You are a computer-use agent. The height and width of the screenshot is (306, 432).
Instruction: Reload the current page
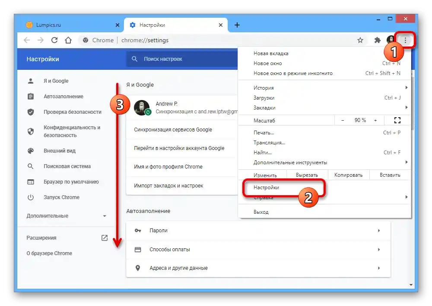(54, 41)
